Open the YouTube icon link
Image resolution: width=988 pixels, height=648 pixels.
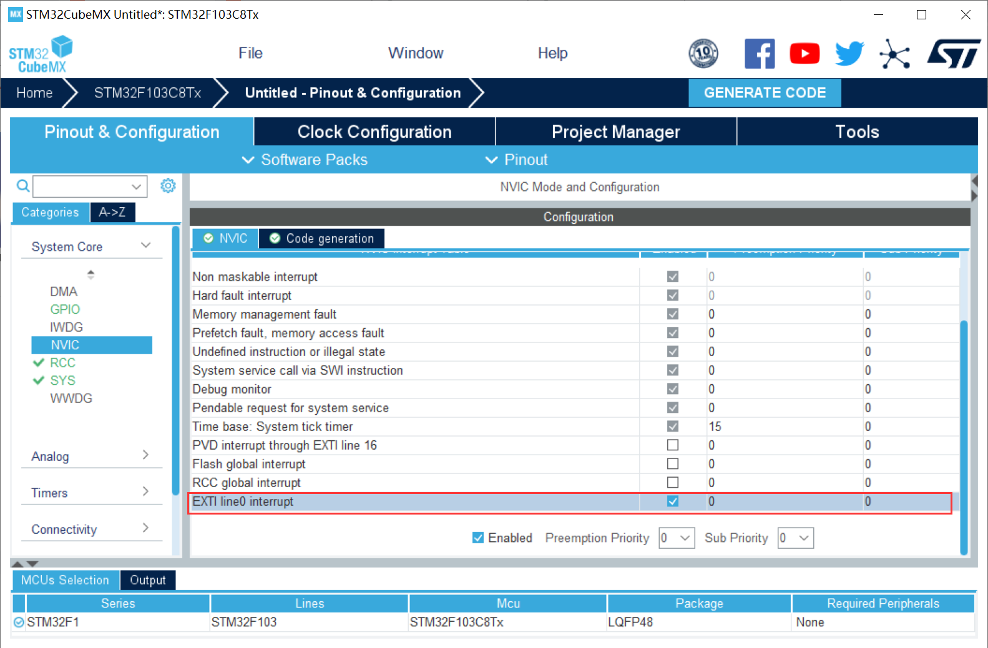[x=805, y=54]
